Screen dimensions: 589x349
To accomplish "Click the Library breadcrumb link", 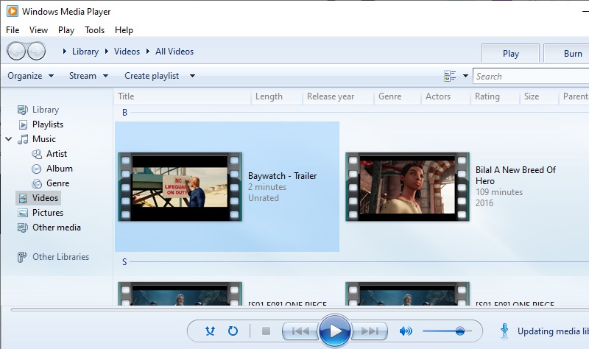I will coord(85,52).
